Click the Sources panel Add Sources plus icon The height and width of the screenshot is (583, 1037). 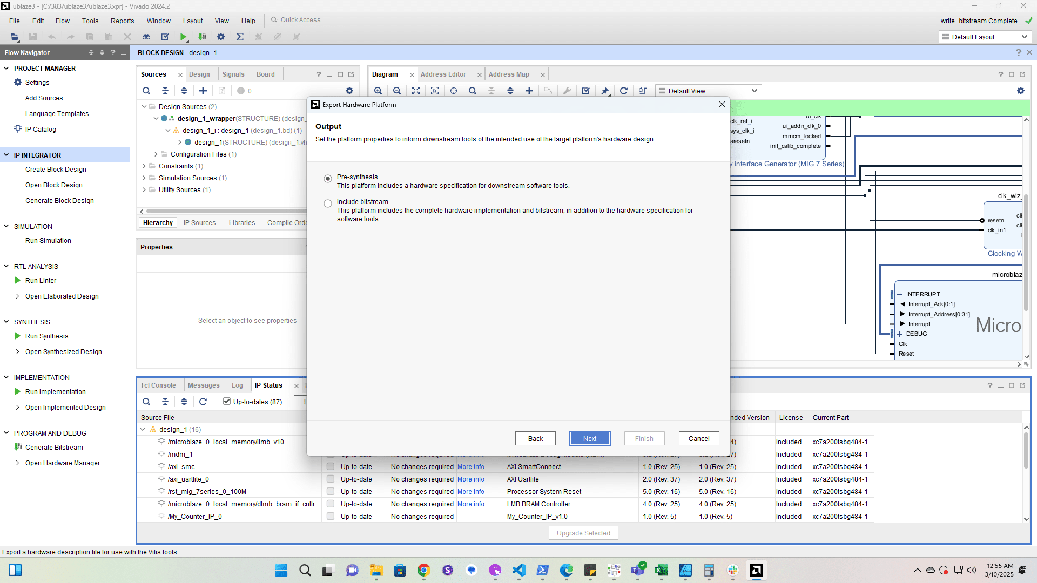coord(203,91)
